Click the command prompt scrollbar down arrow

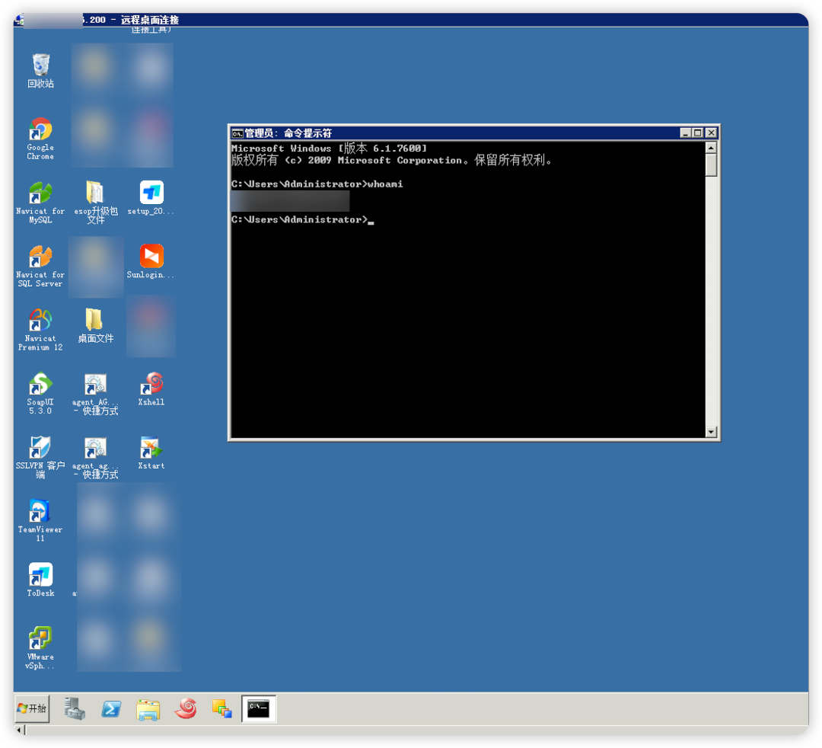[x=711, y=432]
